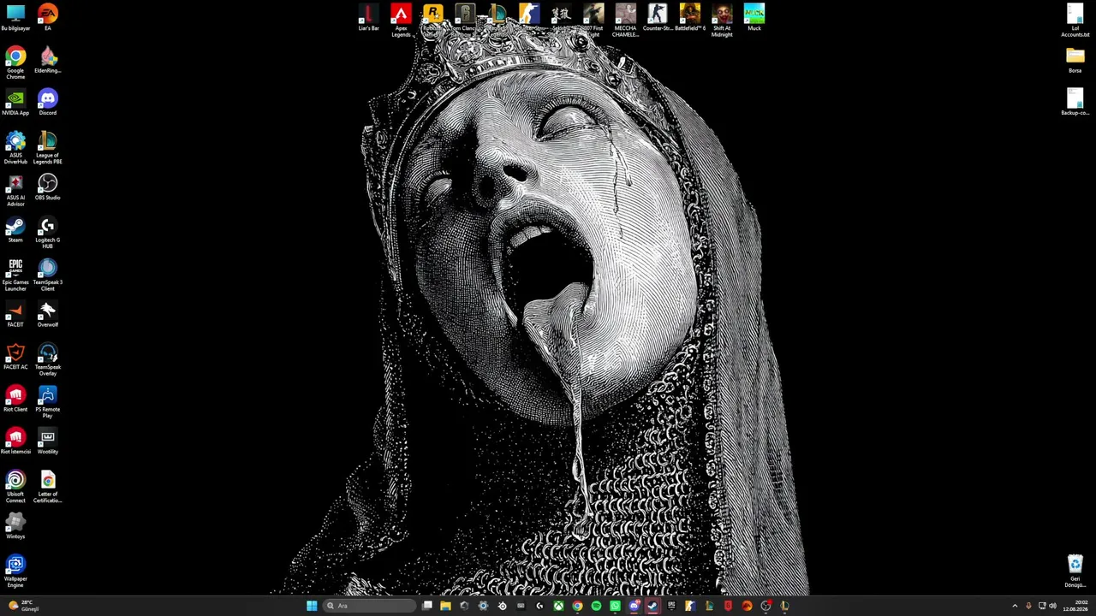Open the Ubisoft Connect desktop shortcut
Screen dimensions: 1096x616
tap(15, 486)
